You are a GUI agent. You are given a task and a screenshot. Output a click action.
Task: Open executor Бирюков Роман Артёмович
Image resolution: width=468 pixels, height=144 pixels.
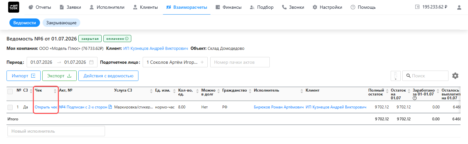[x=279, y=107]
